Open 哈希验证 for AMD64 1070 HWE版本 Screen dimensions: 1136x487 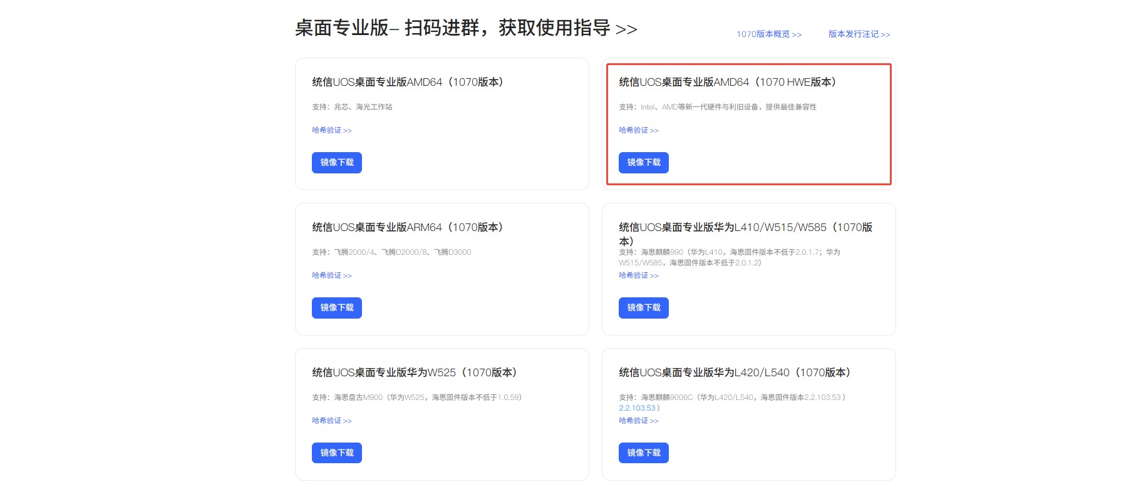point(639,130)
